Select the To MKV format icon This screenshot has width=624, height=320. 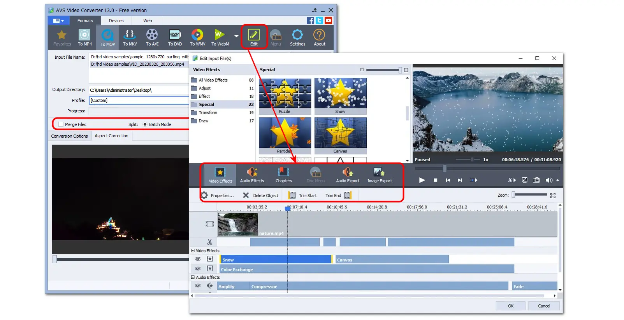(130, 37)
